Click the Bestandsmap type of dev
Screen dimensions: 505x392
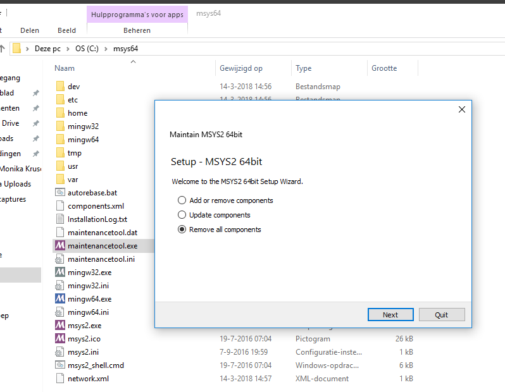coord(318,87)
